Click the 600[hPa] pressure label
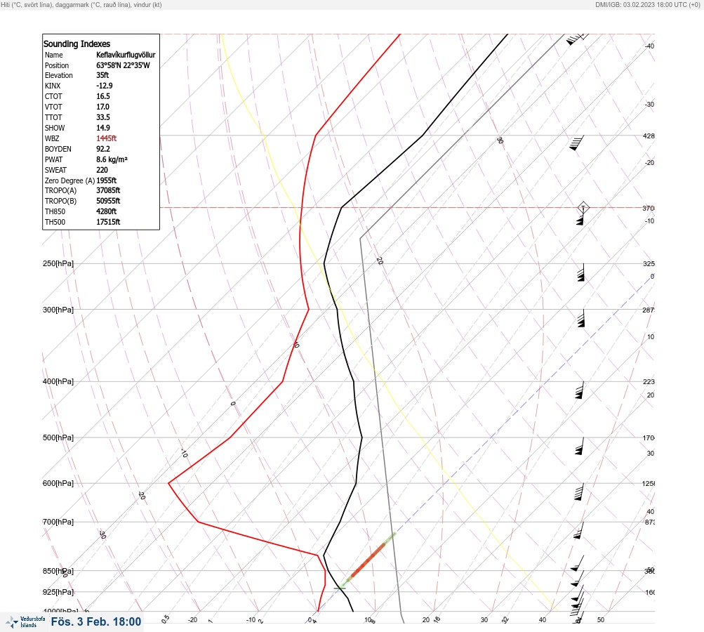Image resolution: width=704 pixels, height=632 pixels. (58, 483)
